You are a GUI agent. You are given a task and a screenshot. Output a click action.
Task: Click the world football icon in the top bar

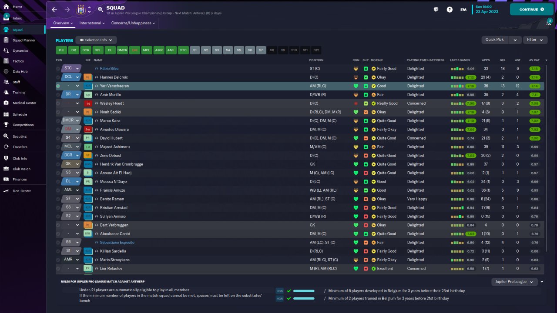coord(436,10)
